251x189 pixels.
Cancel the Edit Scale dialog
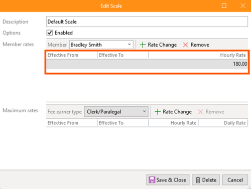tap(235, 180)
